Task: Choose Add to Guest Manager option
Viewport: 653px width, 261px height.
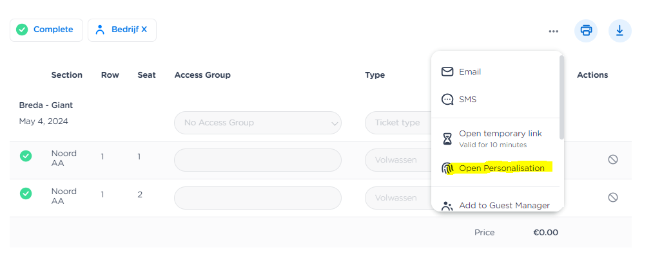Action: (504, 206)
